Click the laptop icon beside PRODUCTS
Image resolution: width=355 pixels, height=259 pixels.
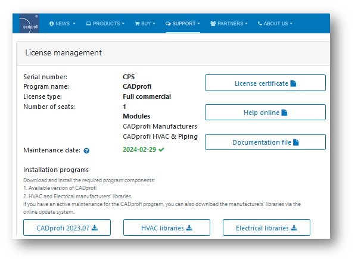coord(88,24)
